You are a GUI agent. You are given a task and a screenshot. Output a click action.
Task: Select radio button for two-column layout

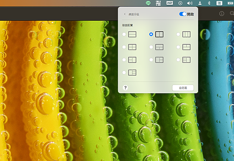(151, 34)
